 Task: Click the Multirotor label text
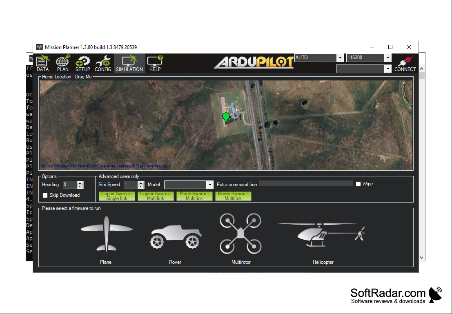click(x=241, y=262)
